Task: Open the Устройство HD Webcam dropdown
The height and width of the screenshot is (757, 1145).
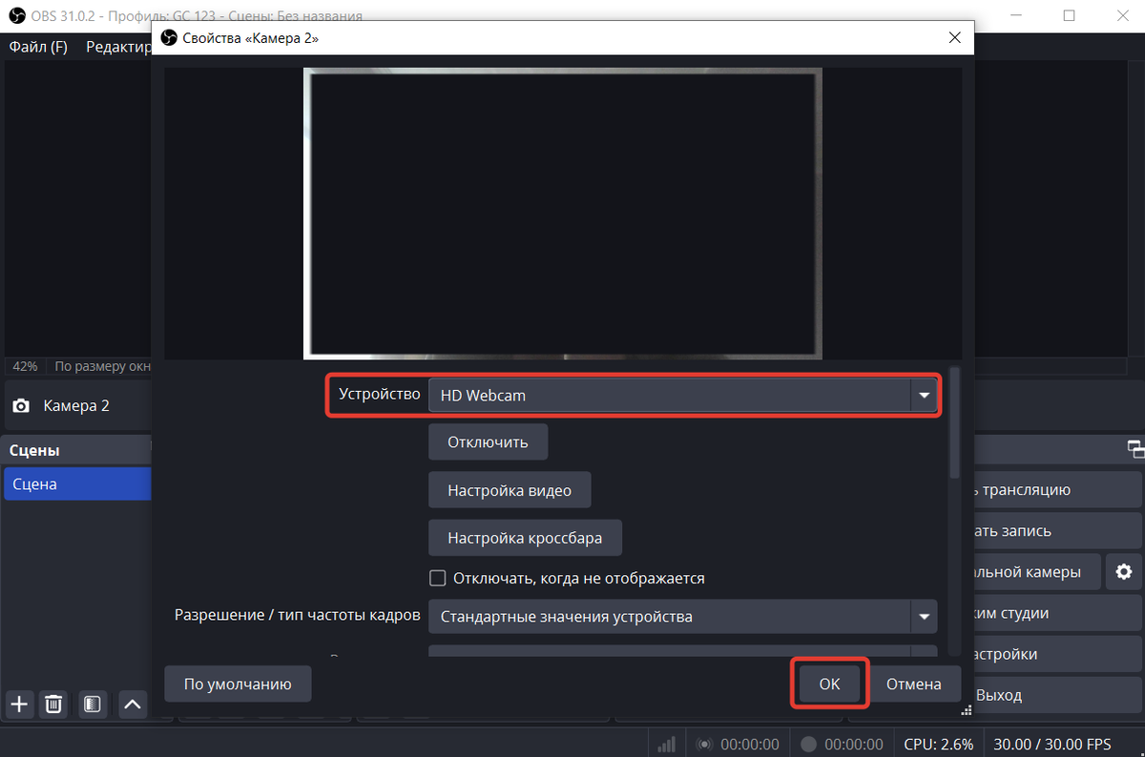Action: 682,395
